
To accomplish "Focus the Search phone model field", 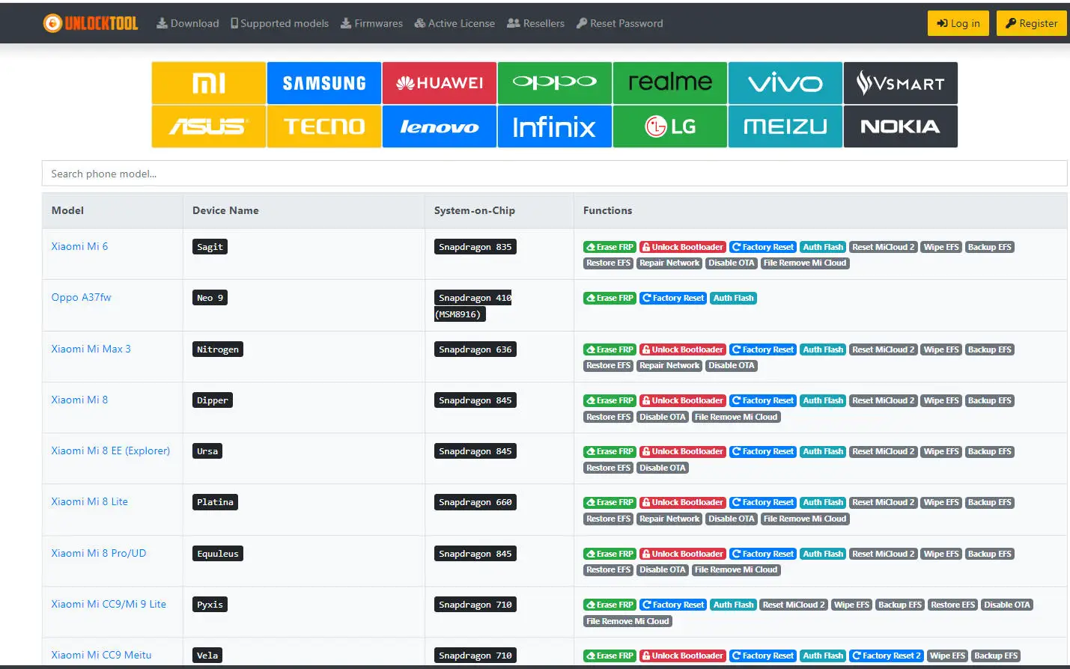I will tap(554, 174).
